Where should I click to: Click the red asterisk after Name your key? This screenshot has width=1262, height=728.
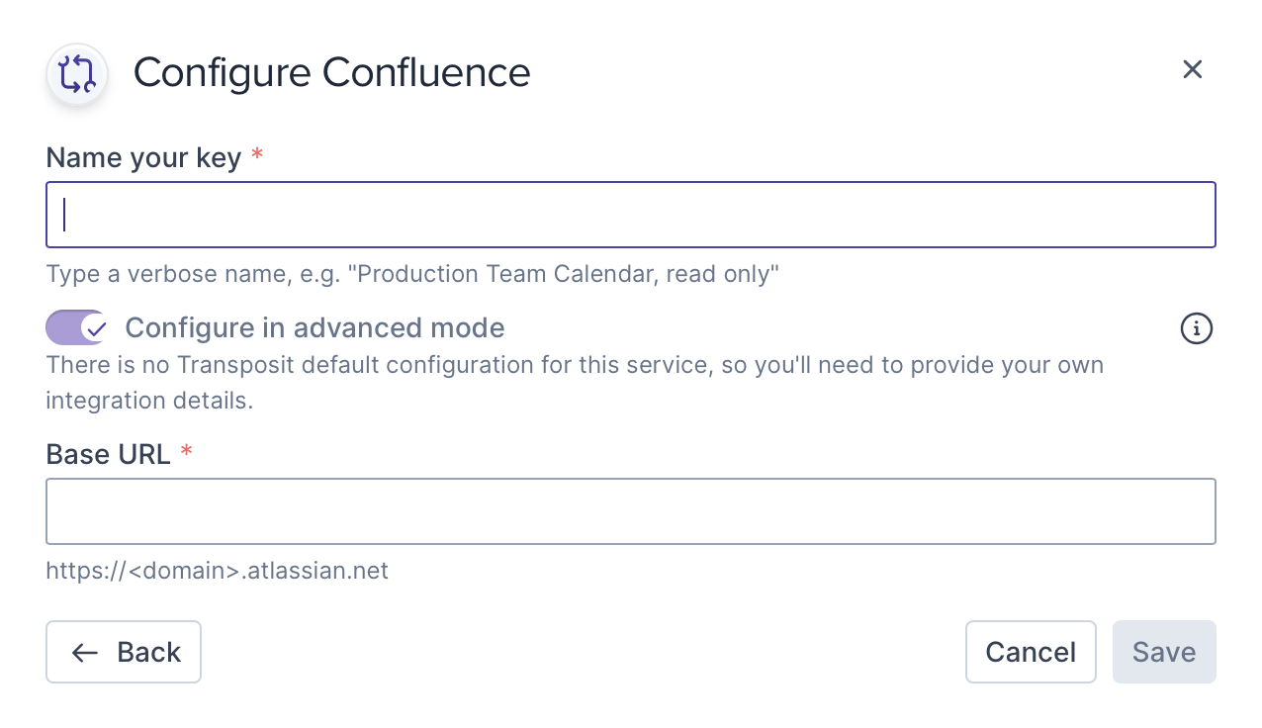pos(257,156)
